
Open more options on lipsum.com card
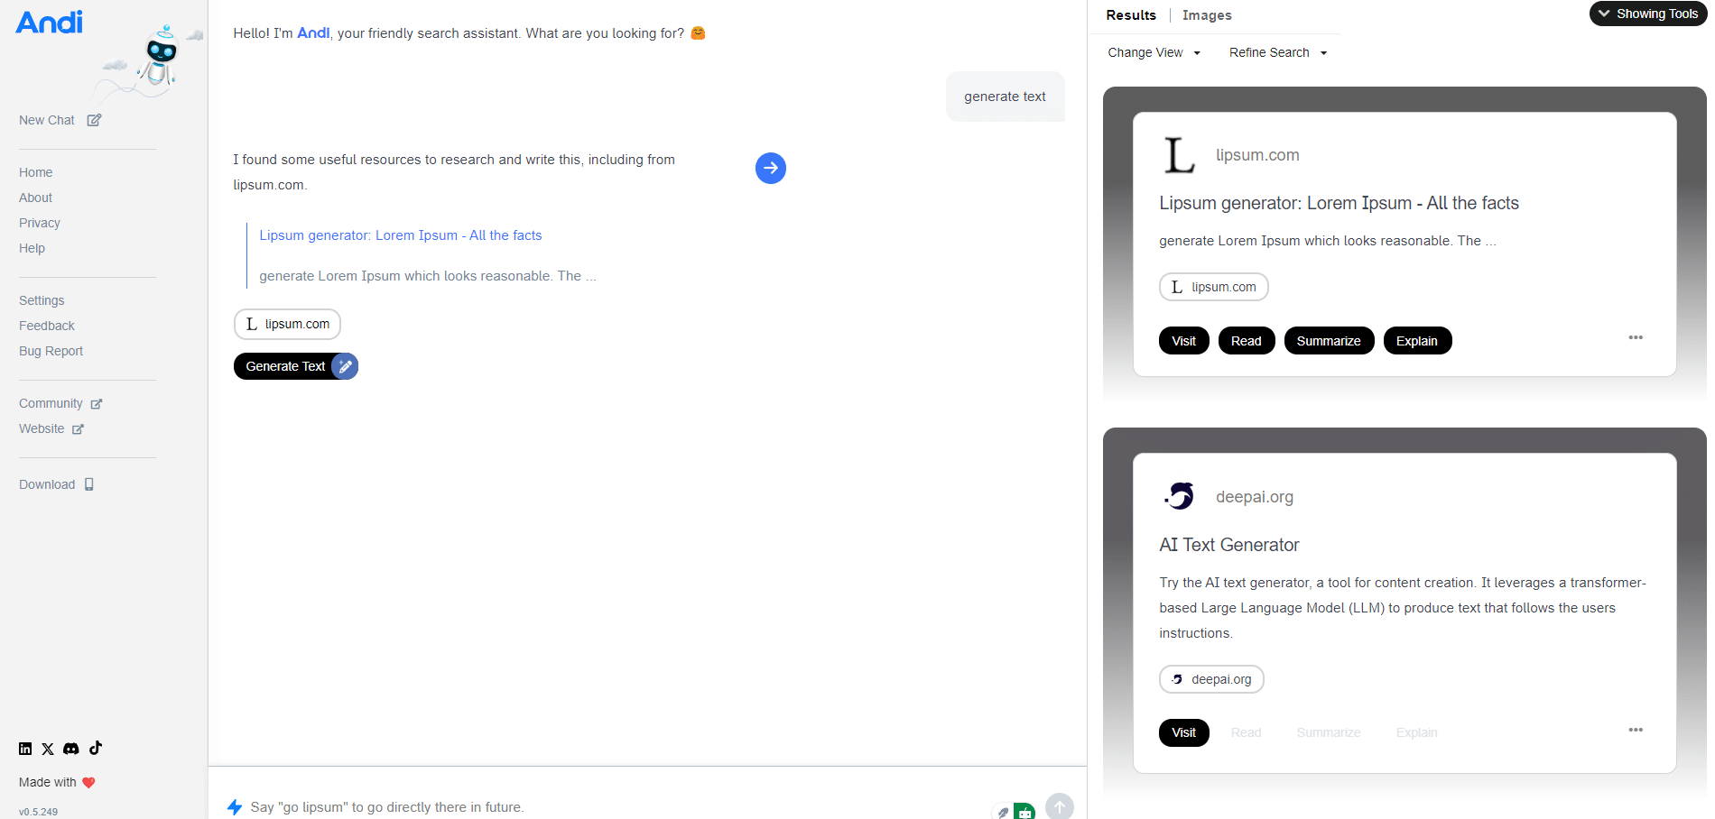coord(1635,337)
